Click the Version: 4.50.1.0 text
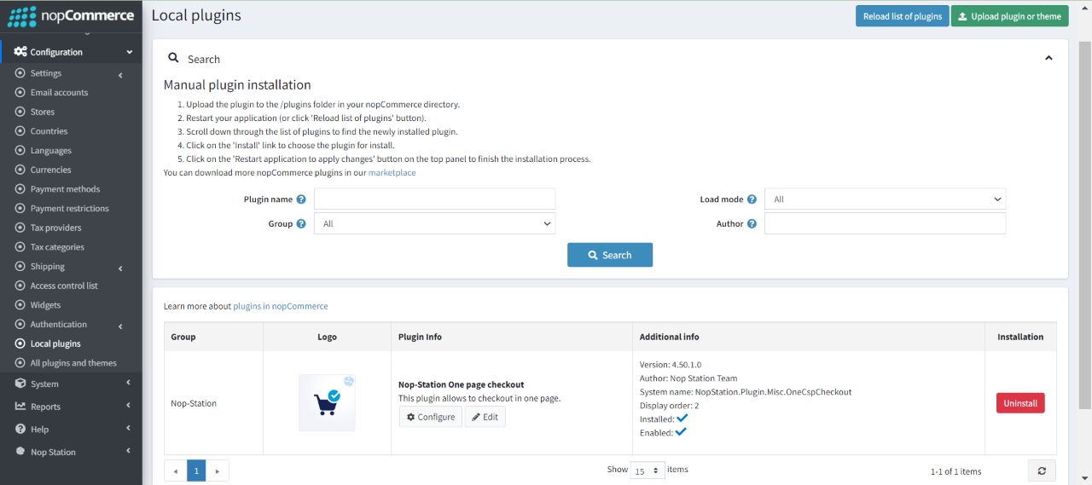Viewport: 1092px width, 485px height. (x=671, y=365)
